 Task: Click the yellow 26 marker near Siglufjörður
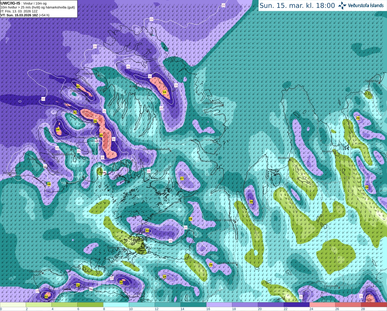[358, 118]
